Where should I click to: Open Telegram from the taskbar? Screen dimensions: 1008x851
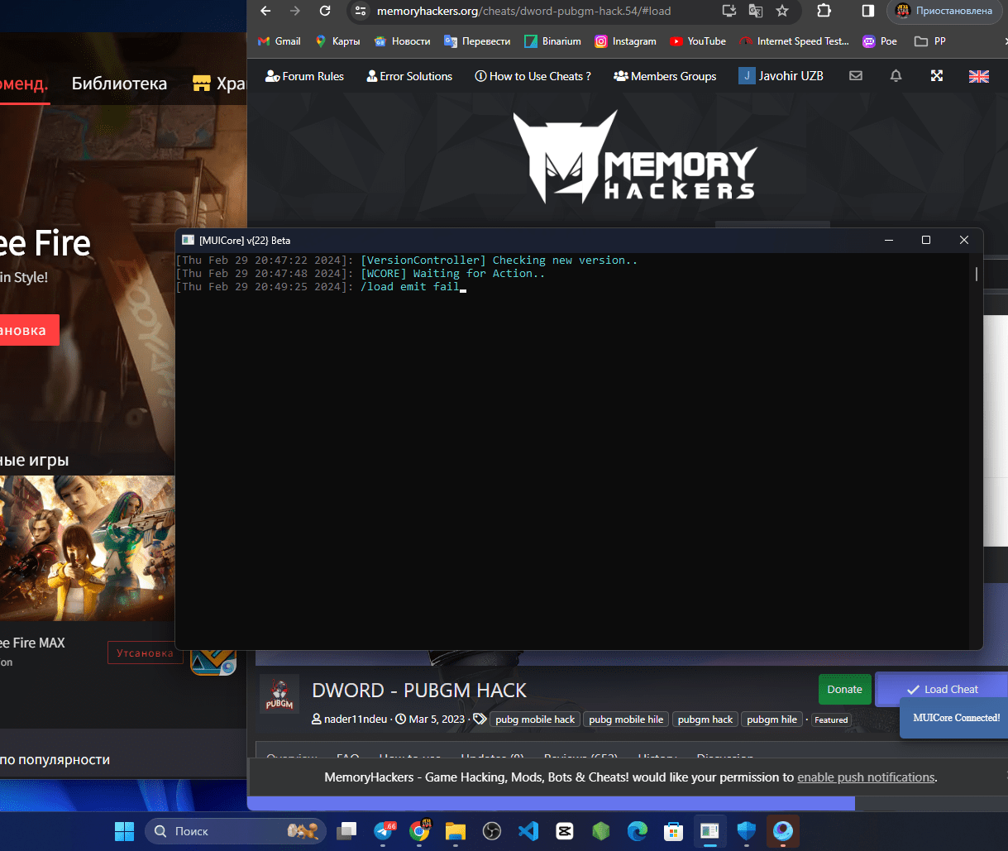tap(385, 830)
